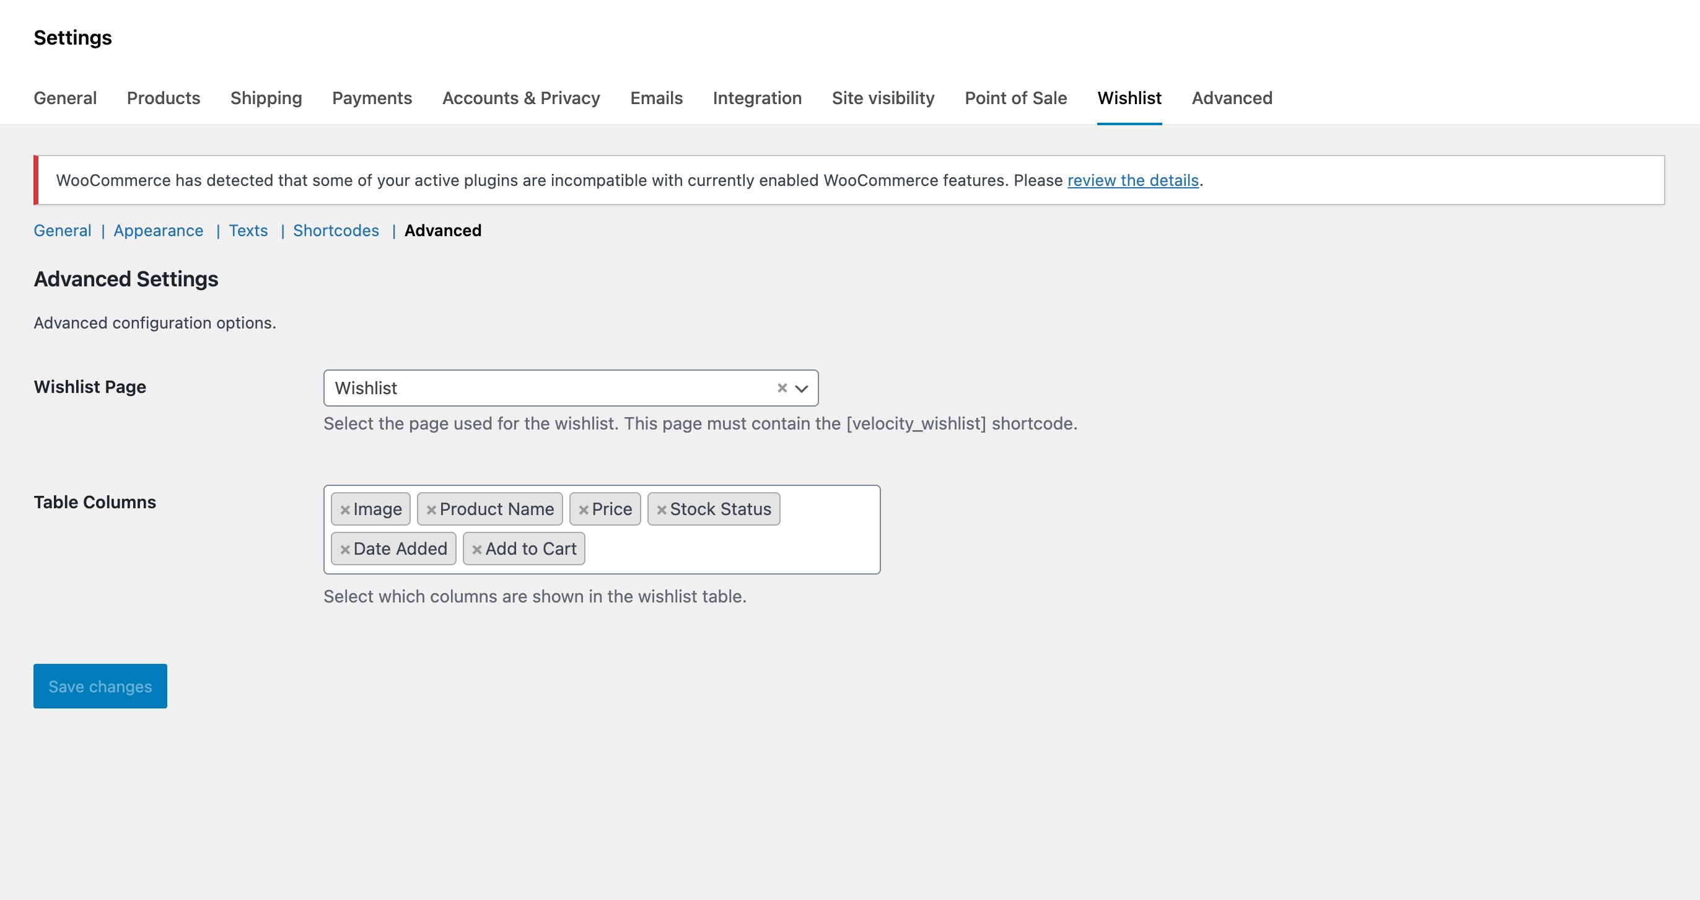
Task: Open the Appearance wishlist section
Action: click(158, 231)
